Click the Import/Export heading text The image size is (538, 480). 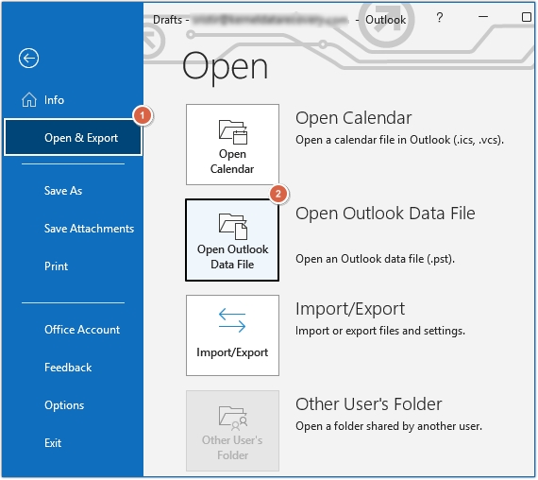350,309
